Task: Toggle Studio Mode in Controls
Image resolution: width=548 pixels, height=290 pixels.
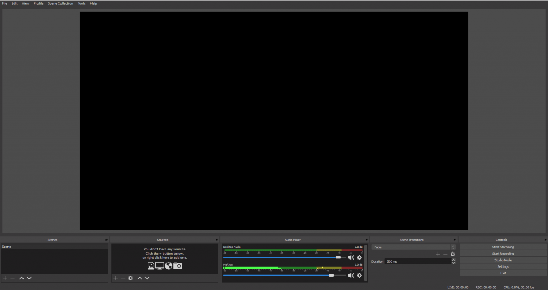Action: (x=503, y=260)
